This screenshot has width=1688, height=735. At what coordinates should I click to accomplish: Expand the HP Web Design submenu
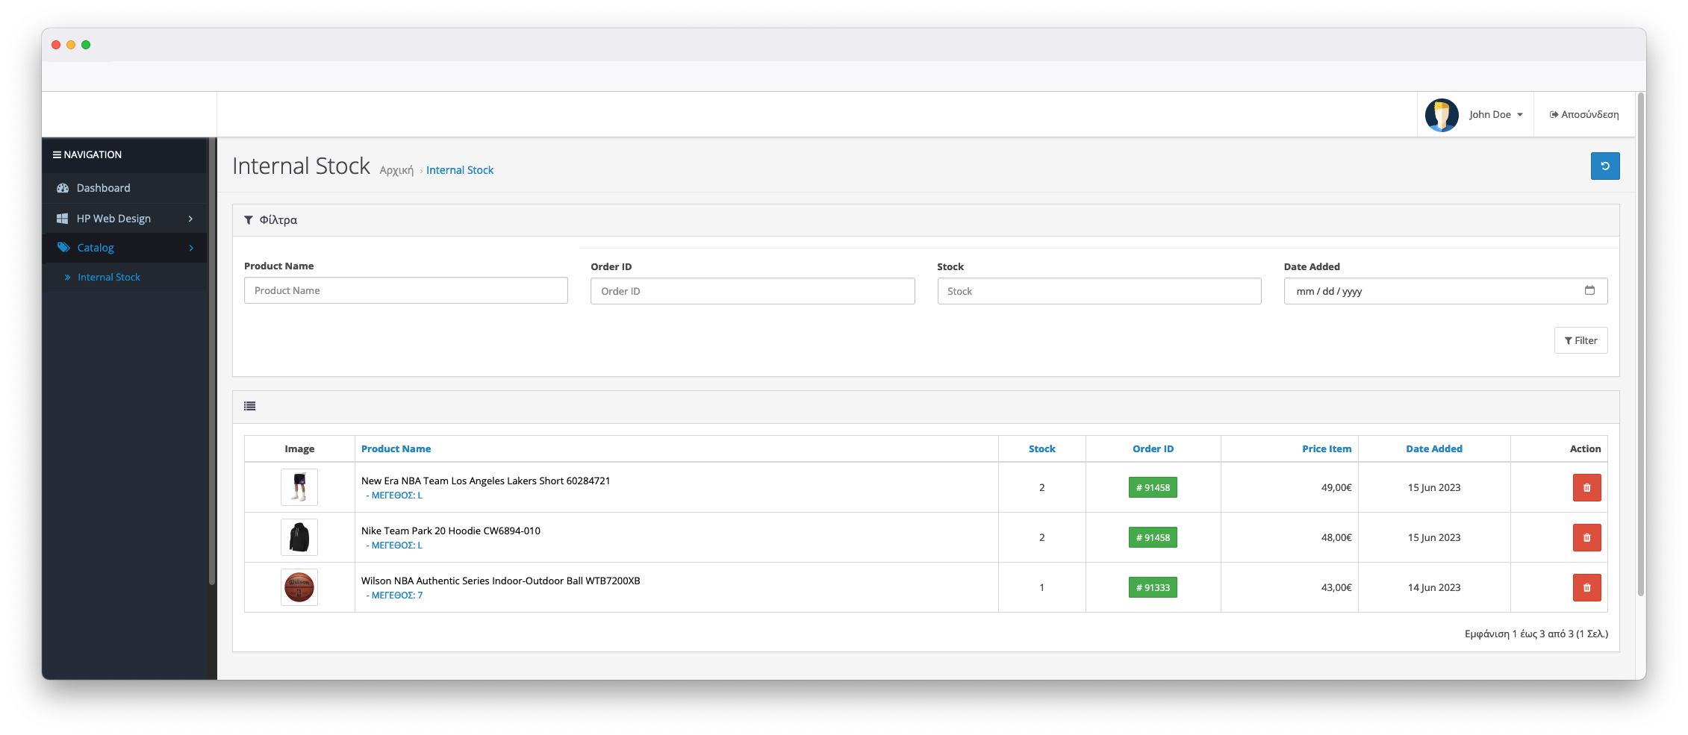[190, 219]
